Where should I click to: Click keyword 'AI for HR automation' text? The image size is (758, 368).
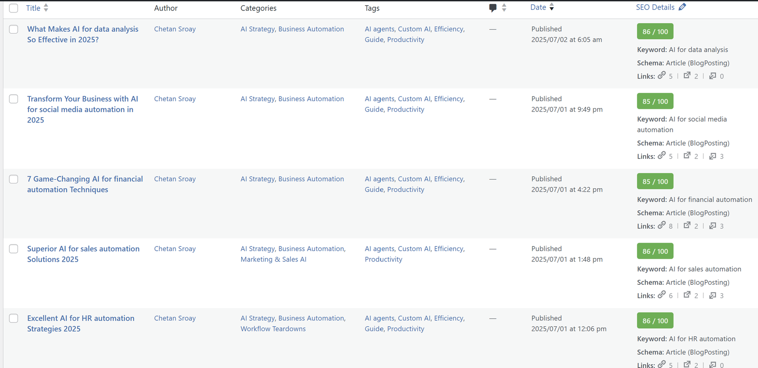point(702,339)
